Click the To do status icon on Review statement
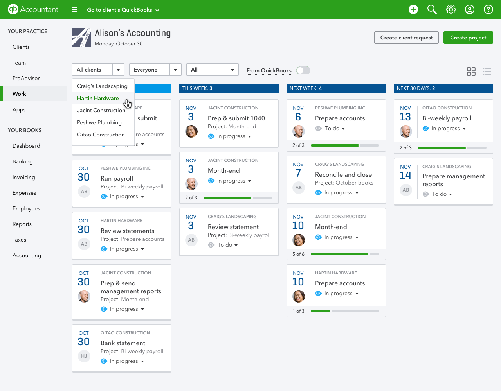501x391 pixels. click(x=211, y=245)
